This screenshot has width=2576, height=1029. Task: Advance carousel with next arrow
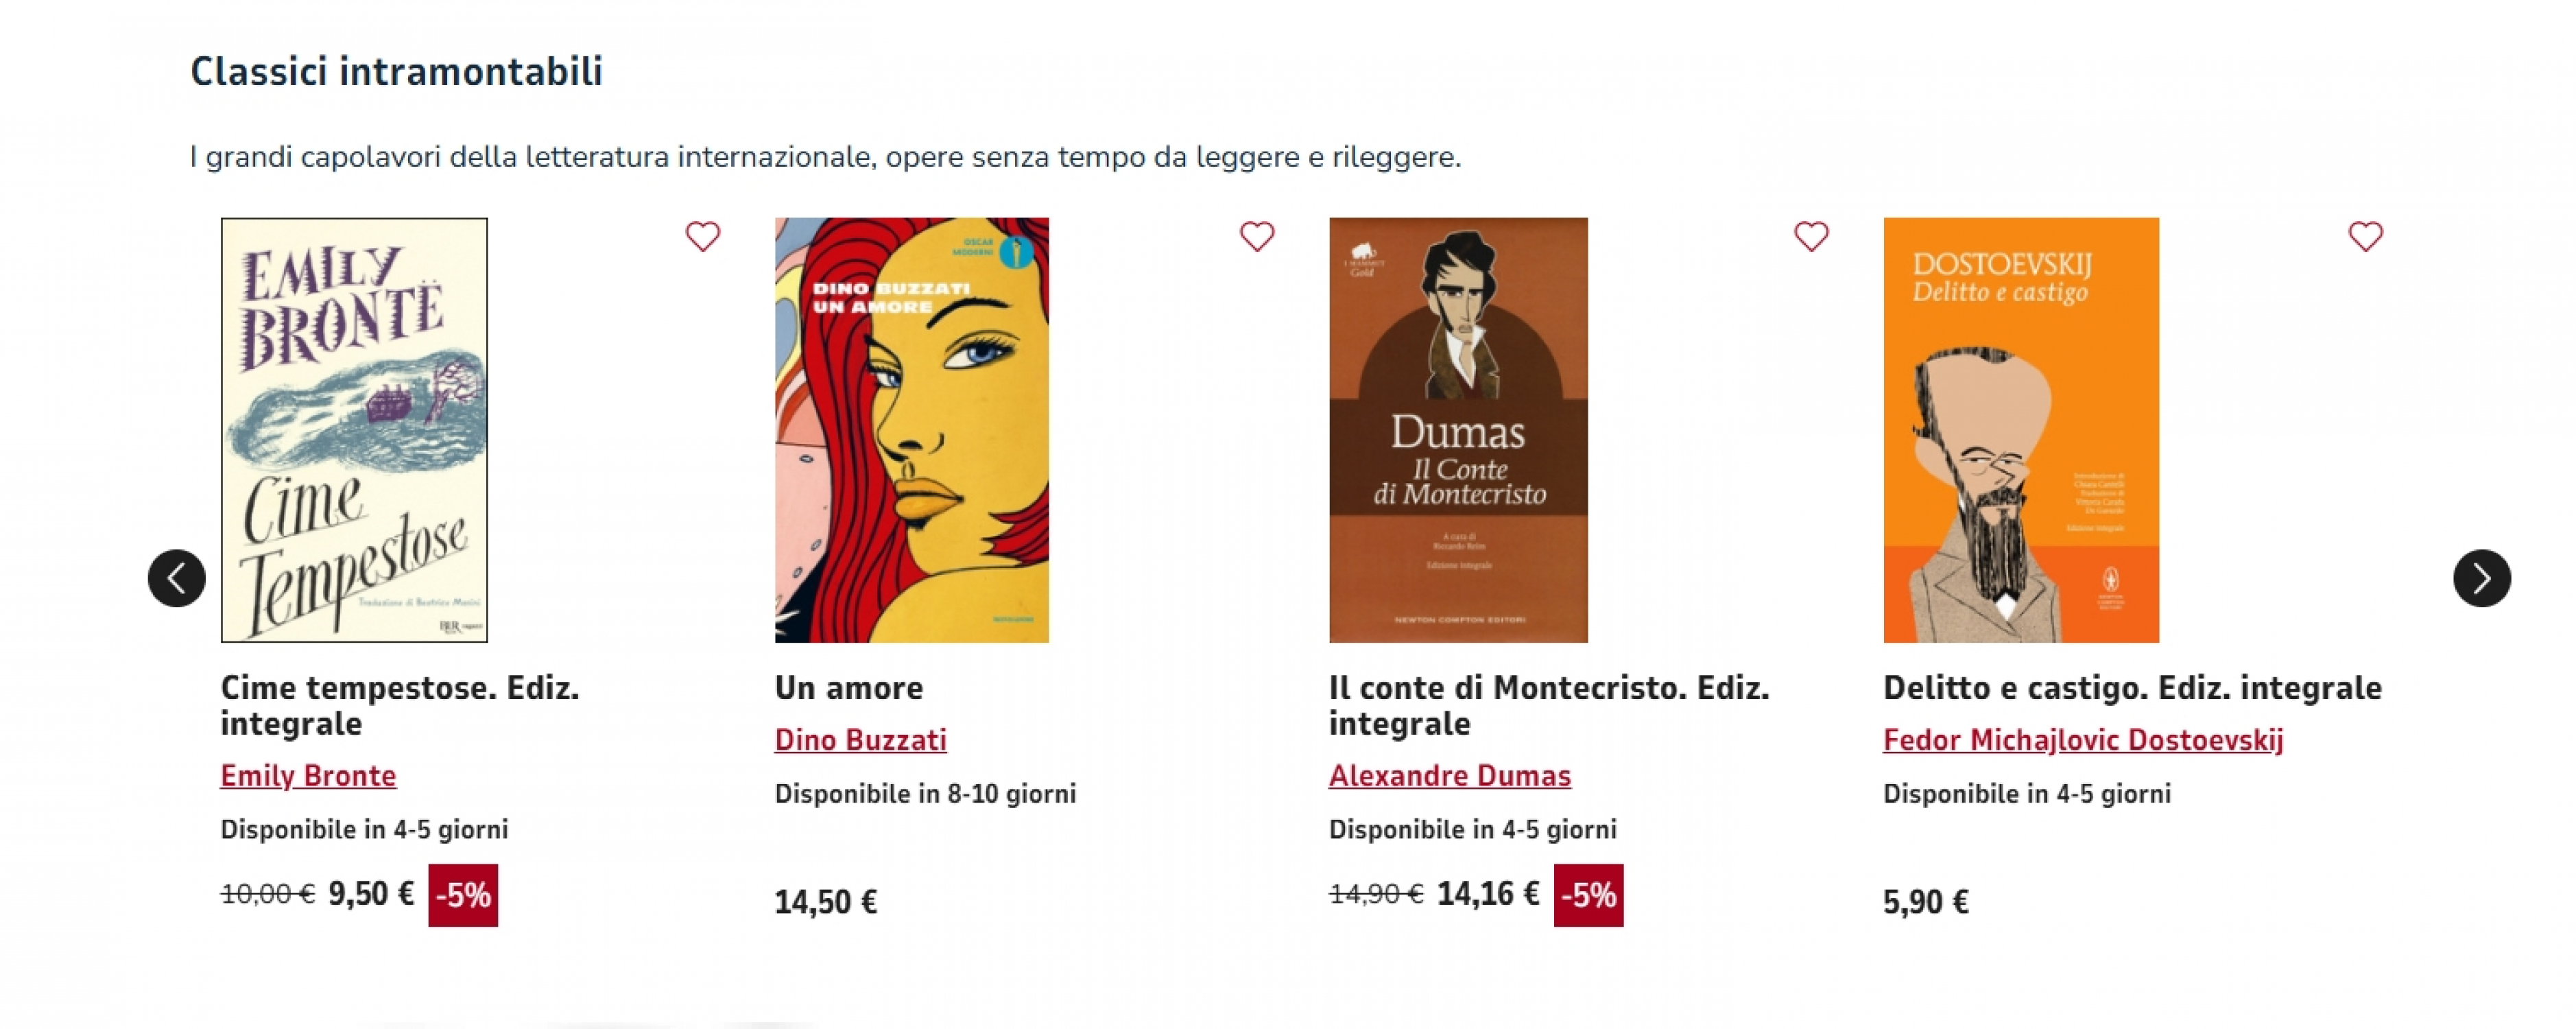tap(2481, 578)
